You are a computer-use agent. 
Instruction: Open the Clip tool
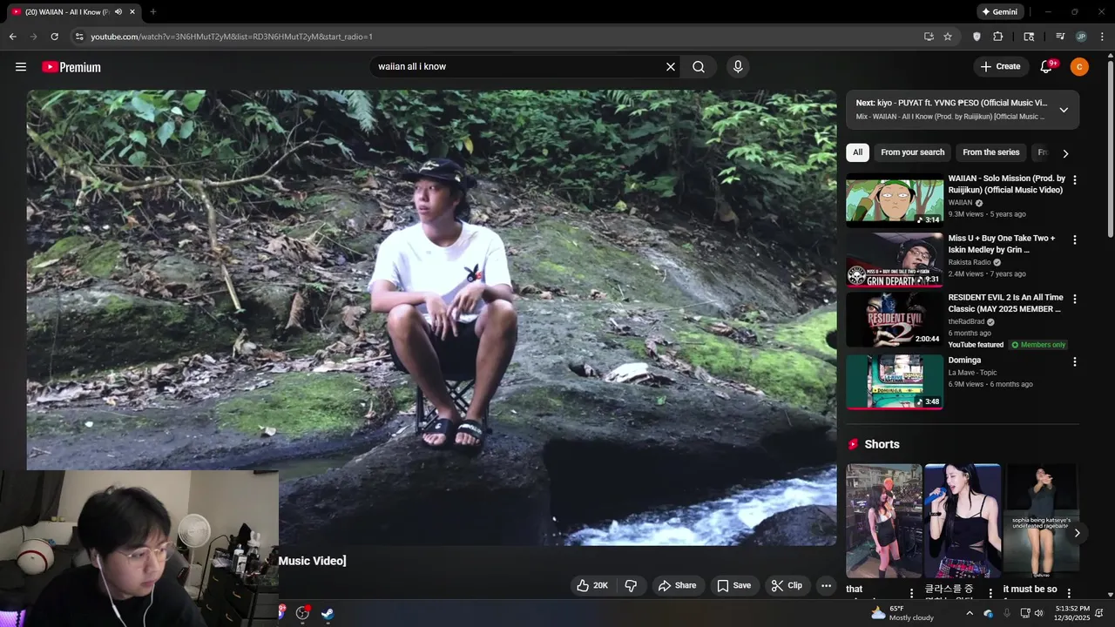pos(787,585)
